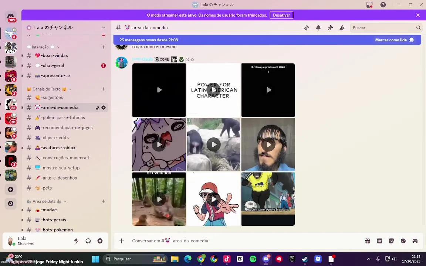This screenshot has height=266, width=426.
Task: Open the apps game controller icon
Action: (x=415, y=241)
